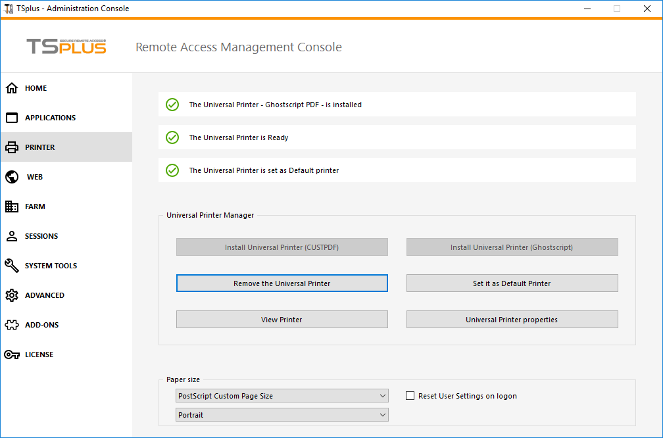Click the License key icon
This screenshot has height=438, width=663.
[x=11, y=354]
